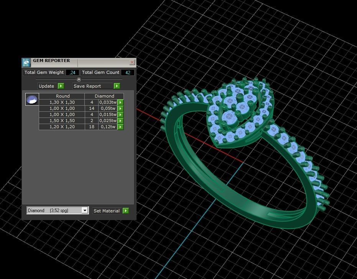
Task: Click the quantity 14 cell
Action: point(92,108)
